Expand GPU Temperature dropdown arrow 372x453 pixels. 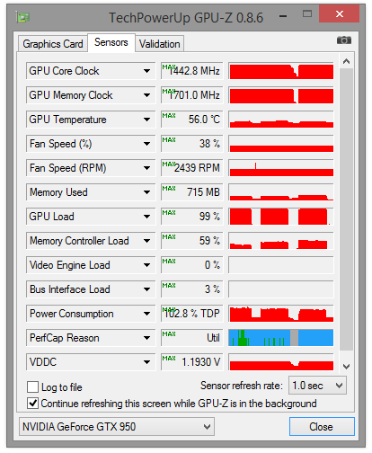click(x=146, y=120)
